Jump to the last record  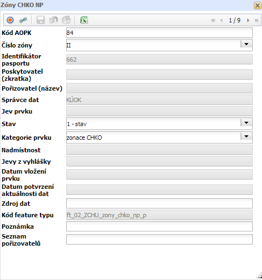pos(257,20)
